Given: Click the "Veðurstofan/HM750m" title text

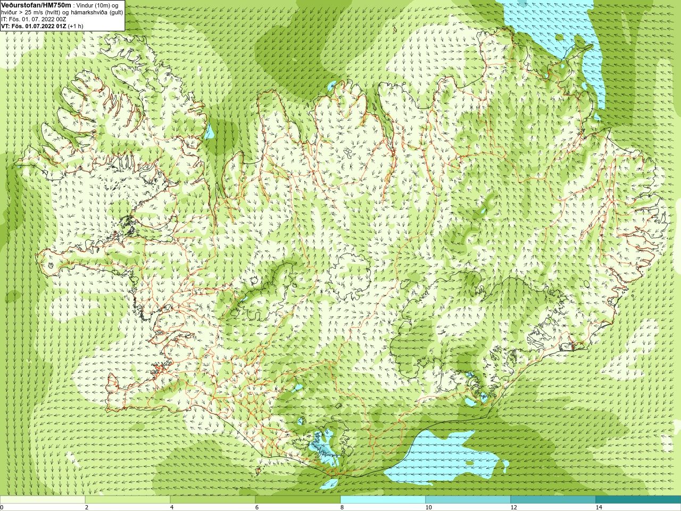Looking at the screenshot, I should pyautogui.click(x=36, y=5).
